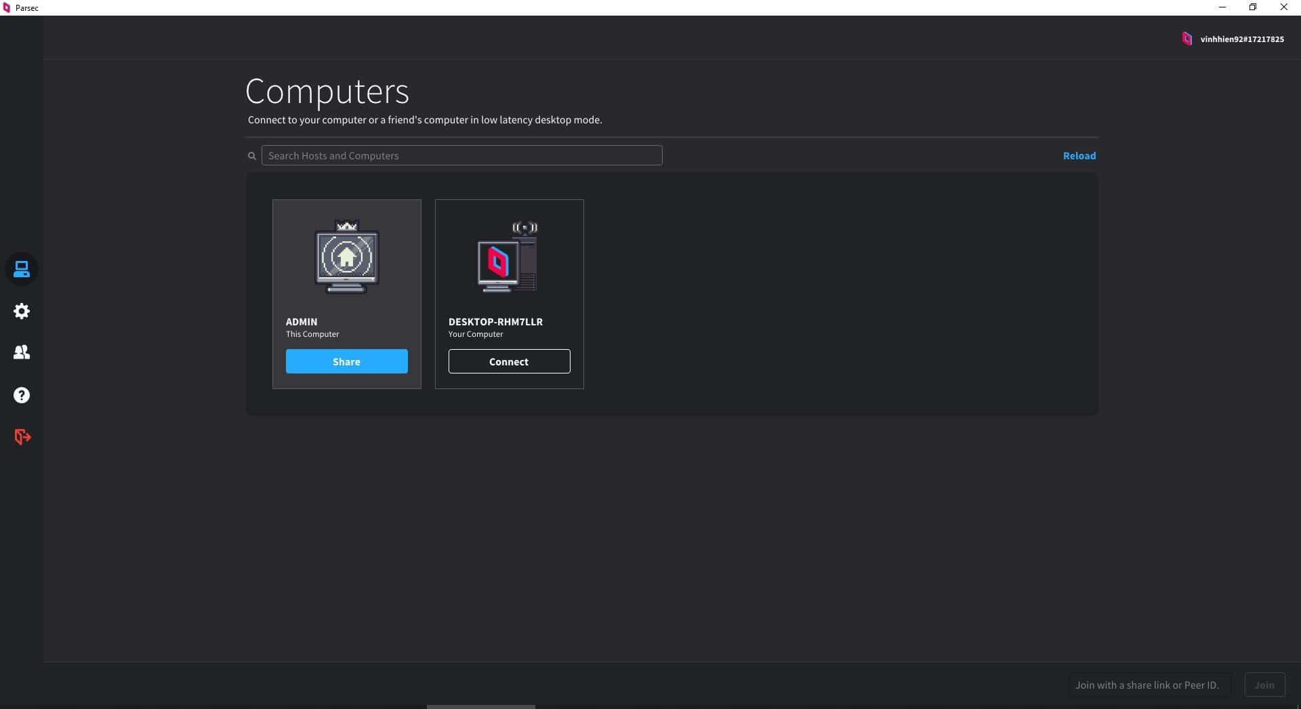Close the Parsec window
This screenshot has width=1301, height=709.
(1283, 7)
